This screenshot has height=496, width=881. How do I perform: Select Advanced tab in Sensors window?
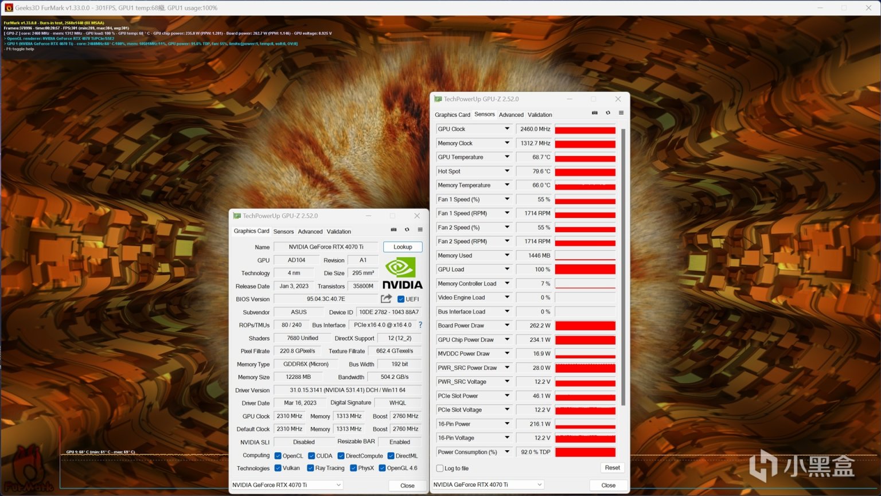click(511, 115)
